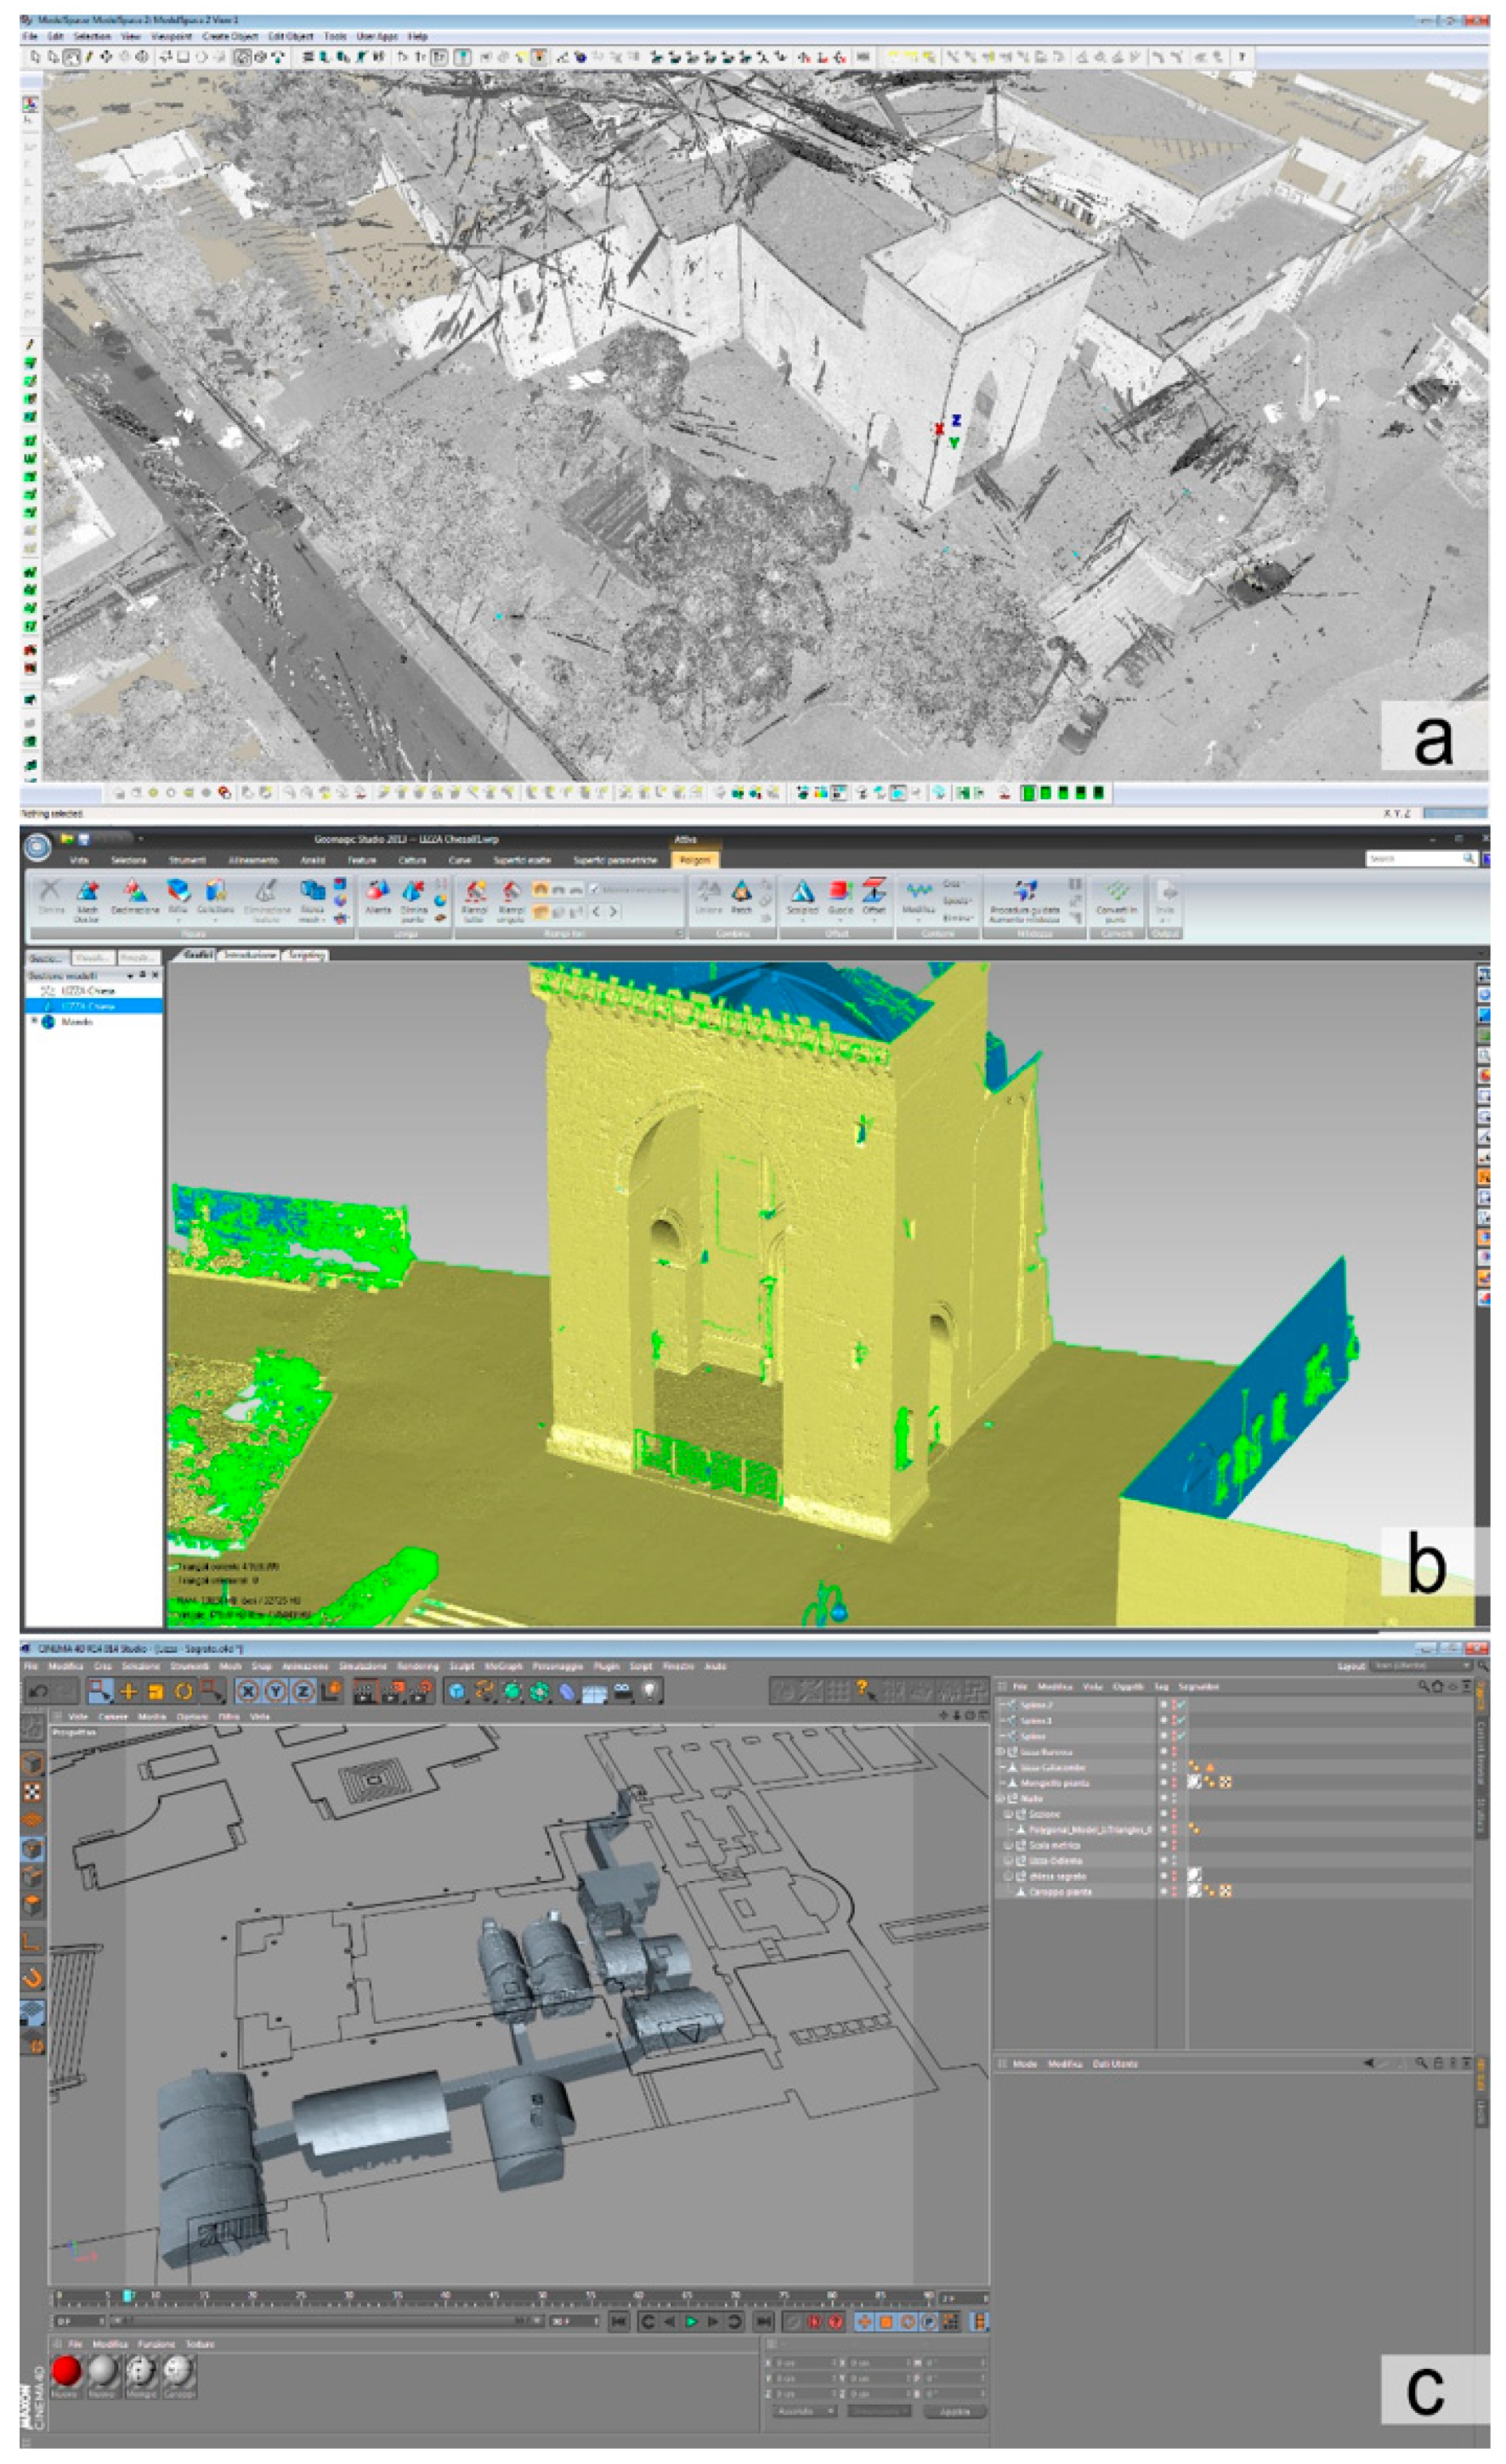Open the Create Object menu

pos(230,36)
